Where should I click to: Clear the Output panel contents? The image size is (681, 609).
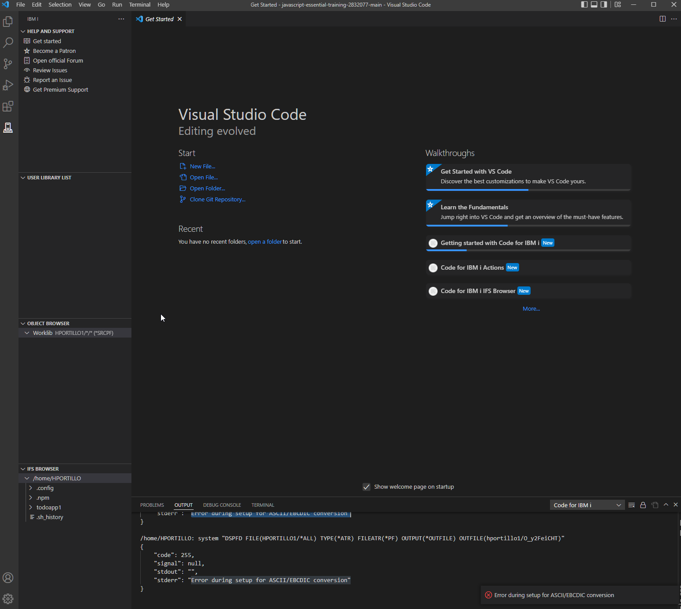click(632, 505)
